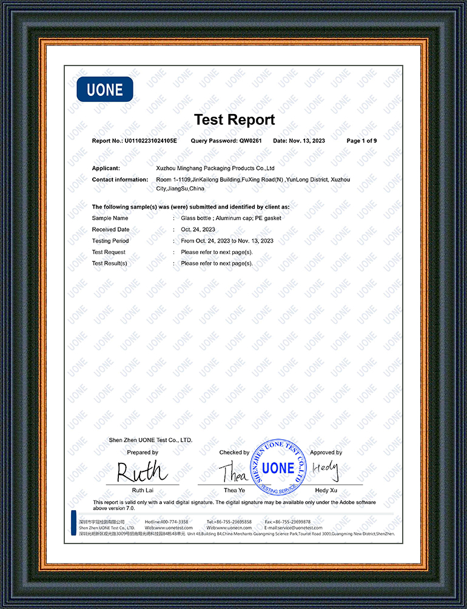
Task: Click report number U01102231024105E
Action: click(x=150, y=141)
